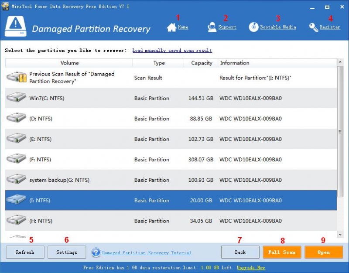This screenshot has width=349, height=273.
Task: Click the highlighted drive icon for (I: NTFS)
Action: click(x=16, y=200)
